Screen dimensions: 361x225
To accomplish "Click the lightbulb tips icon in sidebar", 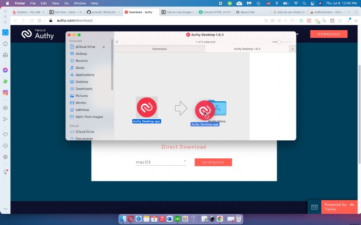I will (5, 172).
